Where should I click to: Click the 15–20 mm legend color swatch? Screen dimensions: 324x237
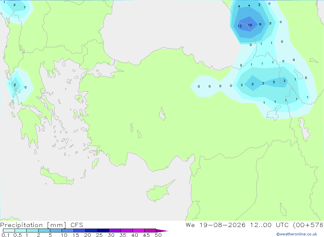click(80, 231)
